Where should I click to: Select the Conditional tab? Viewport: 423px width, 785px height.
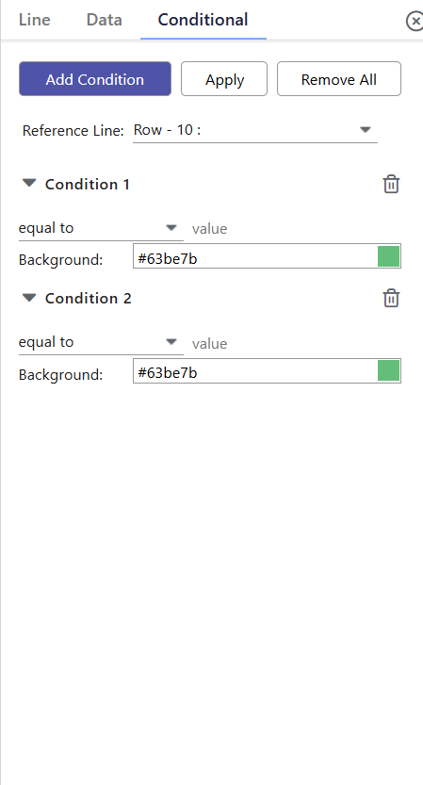pos(203,20)
